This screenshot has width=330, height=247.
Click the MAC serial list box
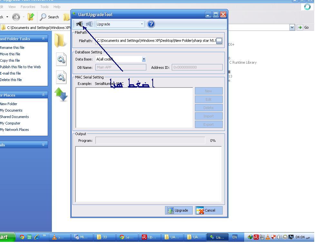[x=134, y=107]
